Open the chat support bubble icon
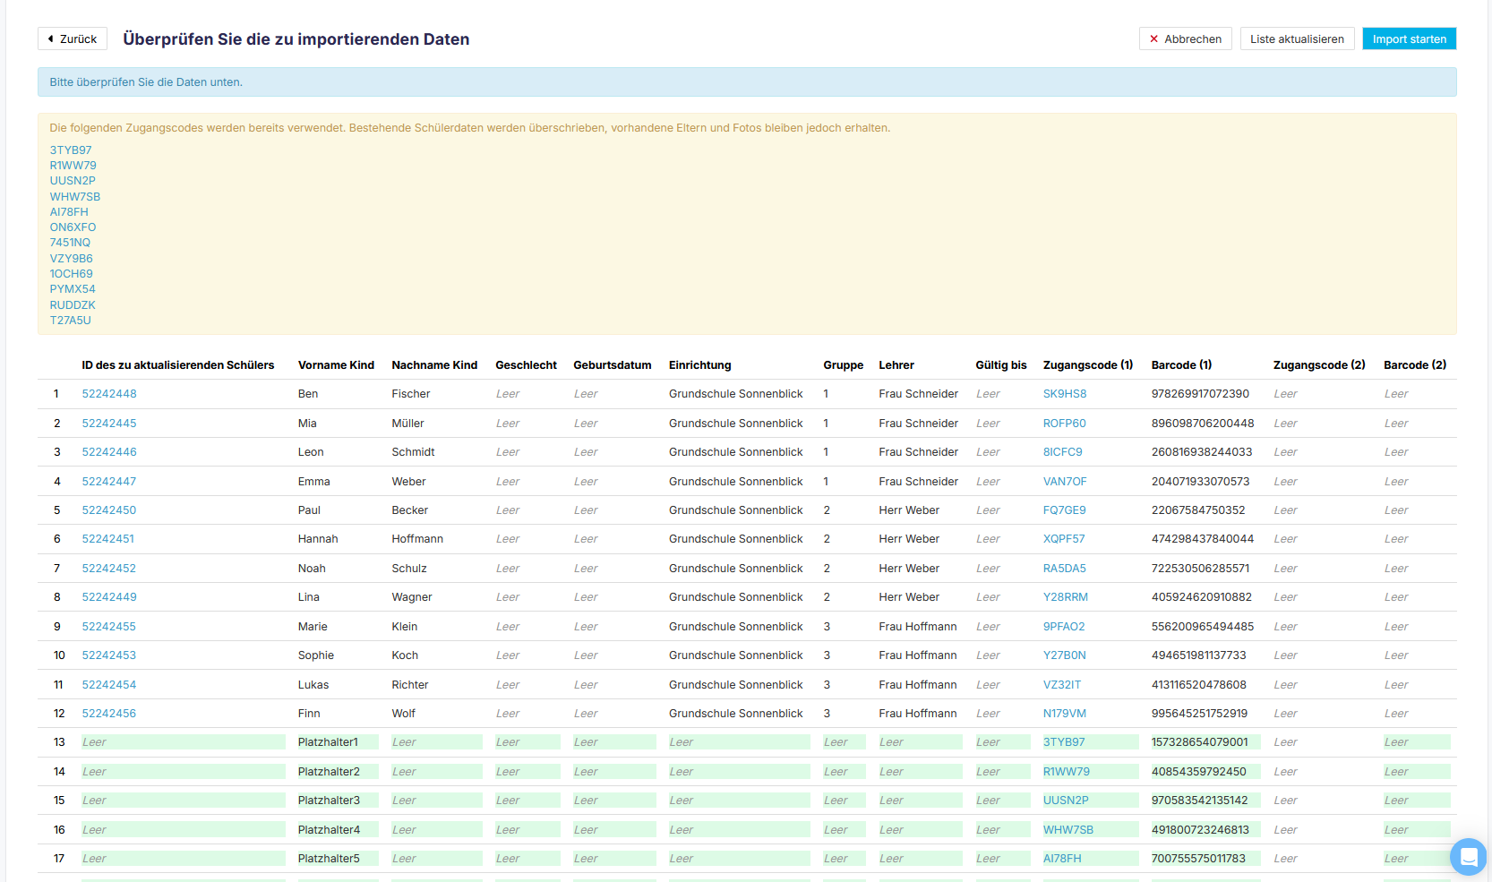 point(1468,857)
